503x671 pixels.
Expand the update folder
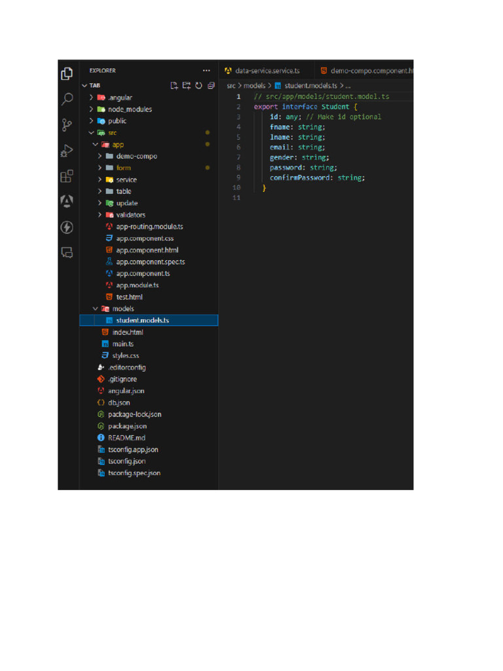coord(100,203)
